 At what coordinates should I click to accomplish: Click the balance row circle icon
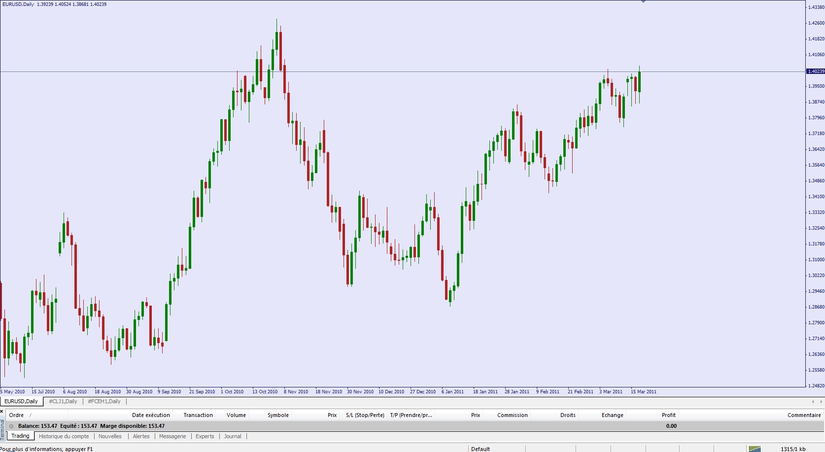point(11,426)
